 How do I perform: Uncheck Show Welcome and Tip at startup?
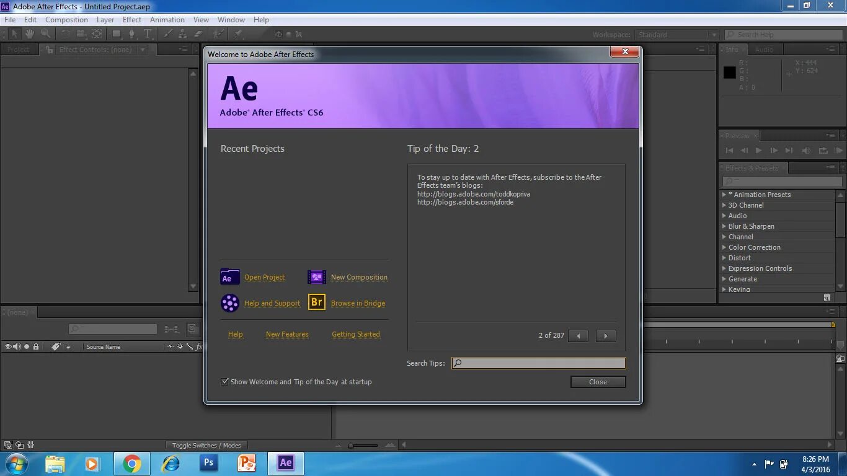tap(225, 381)
